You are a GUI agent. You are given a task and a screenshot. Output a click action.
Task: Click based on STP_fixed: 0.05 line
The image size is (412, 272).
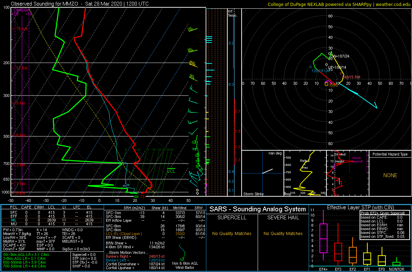pyautogui.click(x=382, y=236)
